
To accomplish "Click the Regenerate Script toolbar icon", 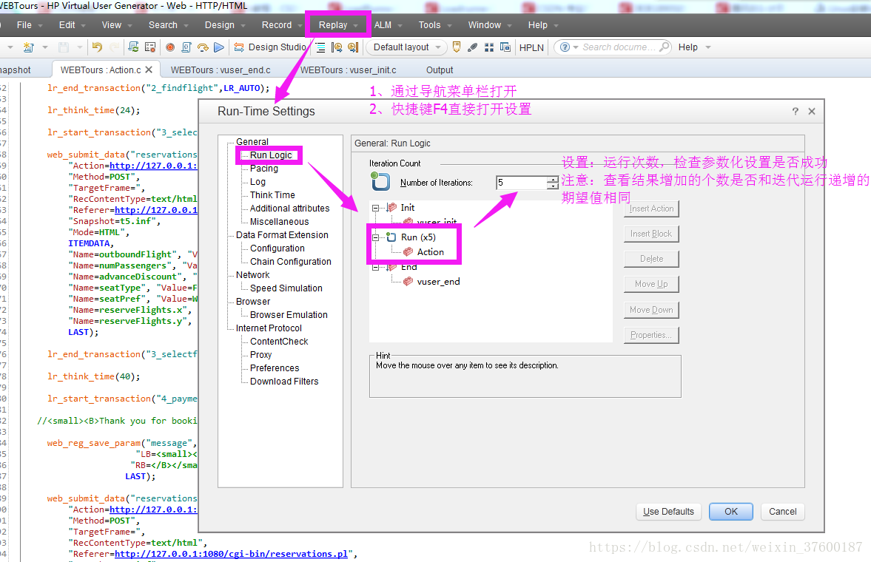I will point(133,47).
